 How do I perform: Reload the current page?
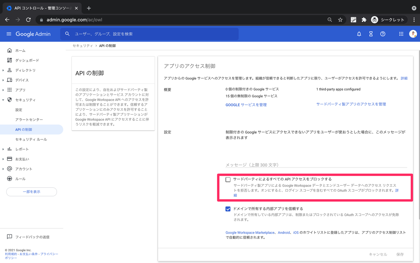(x=28, y=20)
